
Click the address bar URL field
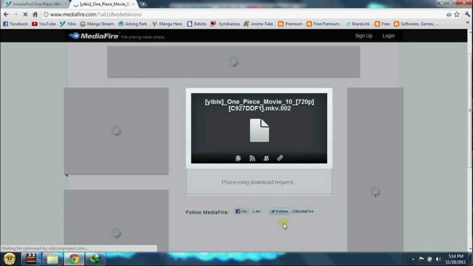(243, 14)
